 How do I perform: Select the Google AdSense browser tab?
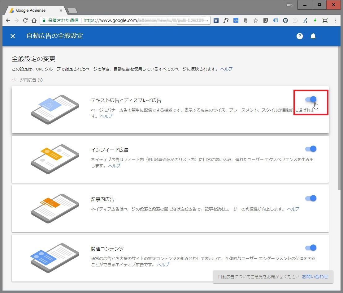pos(35,10)
